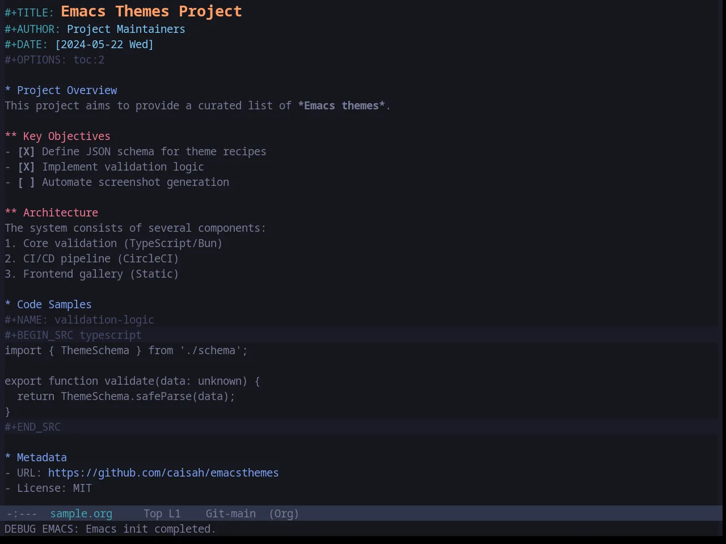This screenshot has width=726, height=544.
Task: Click the import ThemeSchema code line
Action: click(x=126, y=350)
